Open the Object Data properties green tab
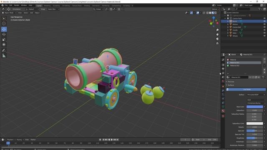Screen dimensions: 267x150 [223, 107]
